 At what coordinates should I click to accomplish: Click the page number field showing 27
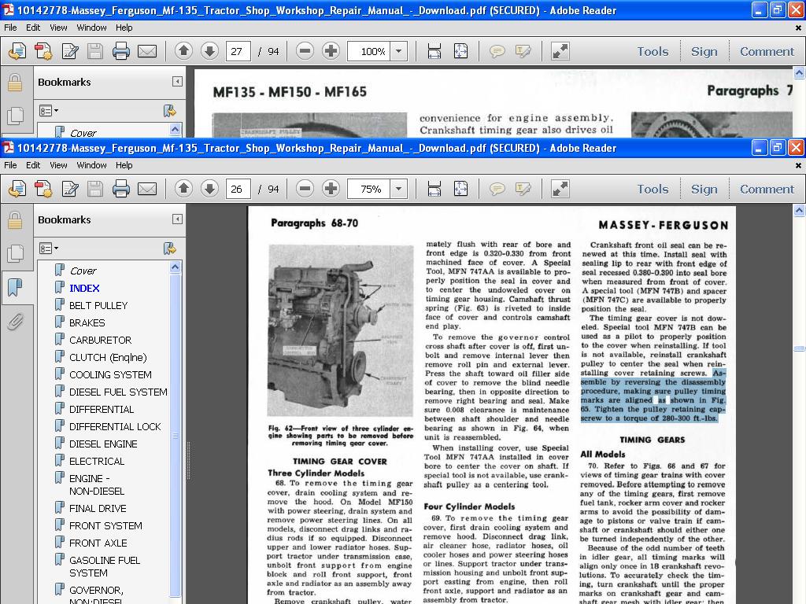click(238, 51)
